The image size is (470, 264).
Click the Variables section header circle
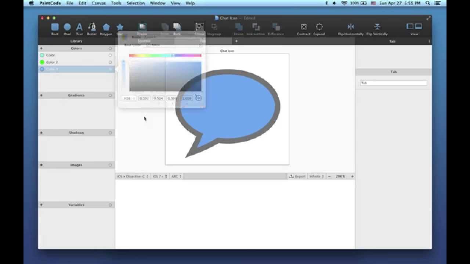click(110, 205)
